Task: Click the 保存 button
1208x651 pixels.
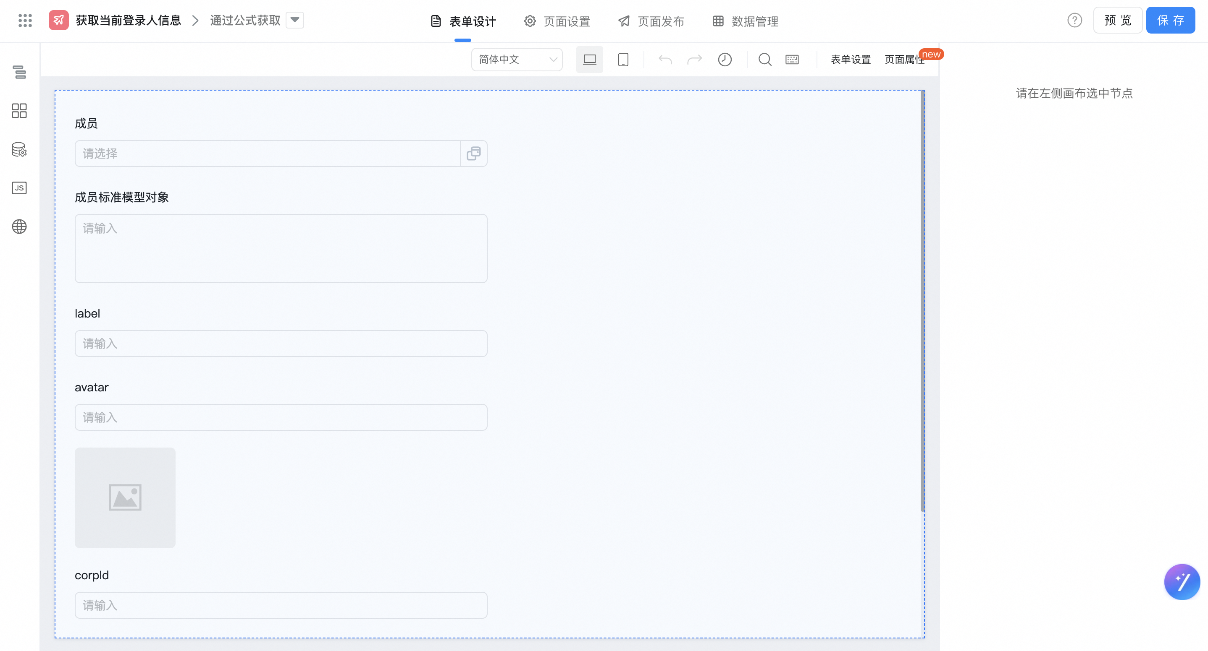Action: click(1171, 20)
